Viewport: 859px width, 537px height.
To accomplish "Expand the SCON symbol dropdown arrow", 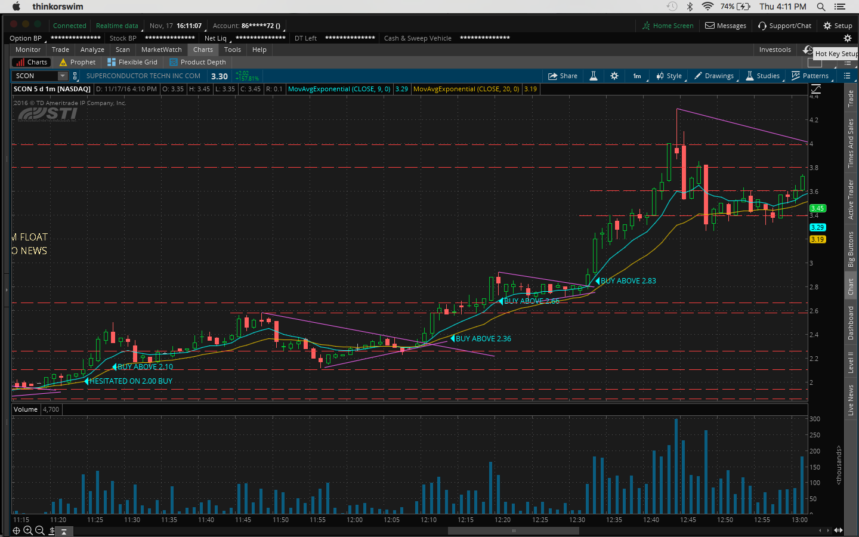I will click(x=63, y=76).
